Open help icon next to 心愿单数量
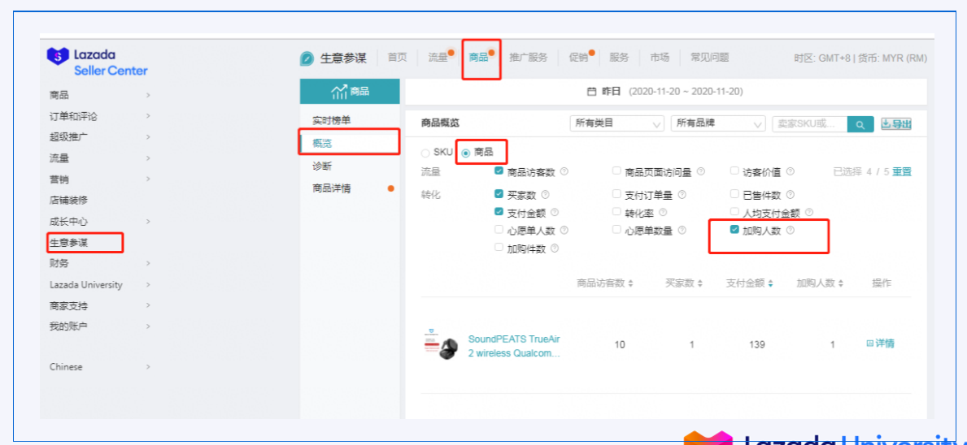967x445 pixels. (x=682, y=230)
